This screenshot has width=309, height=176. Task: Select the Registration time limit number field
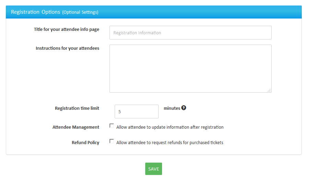point(136,112)
